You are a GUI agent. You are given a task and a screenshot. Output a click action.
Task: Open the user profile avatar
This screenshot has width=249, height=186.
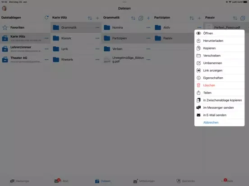[x=5, y=8]
